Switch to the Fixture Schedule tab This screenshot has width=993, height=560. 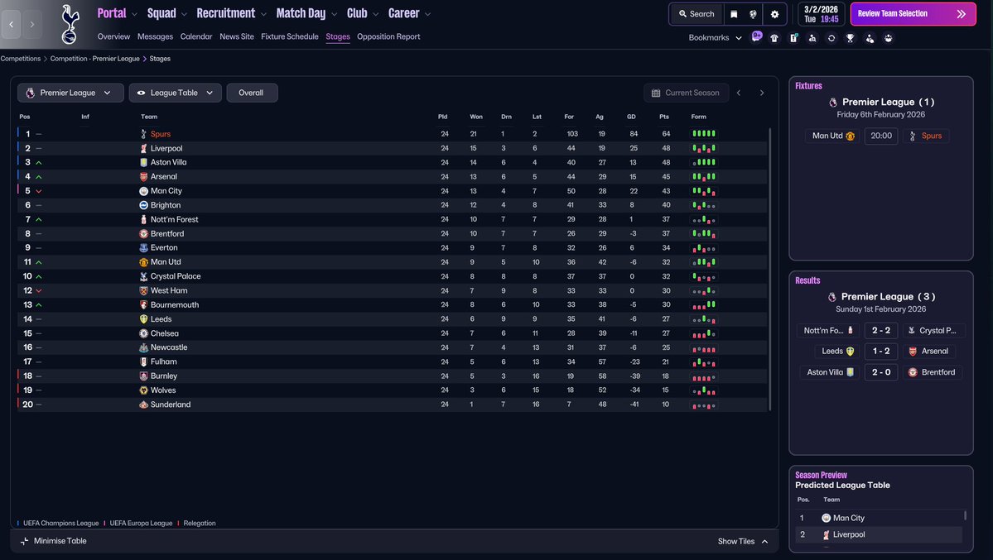pos(290,36)
